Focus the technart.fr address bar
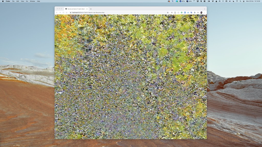 (119, 13)
